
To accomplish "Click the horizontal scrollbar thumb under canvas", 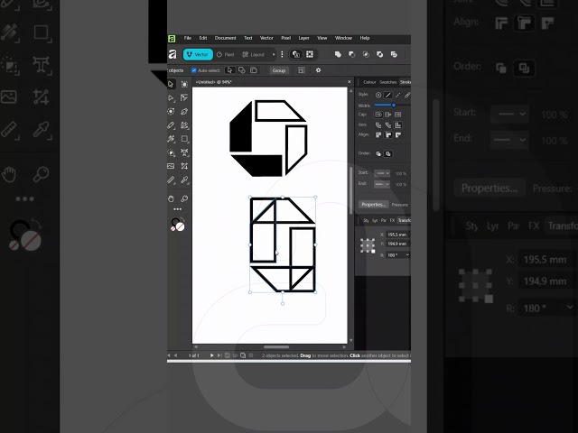I will pyautogui.click(x=276, y=346).
